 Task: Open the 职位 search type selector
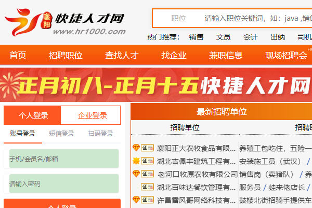(x=178, y=18)
